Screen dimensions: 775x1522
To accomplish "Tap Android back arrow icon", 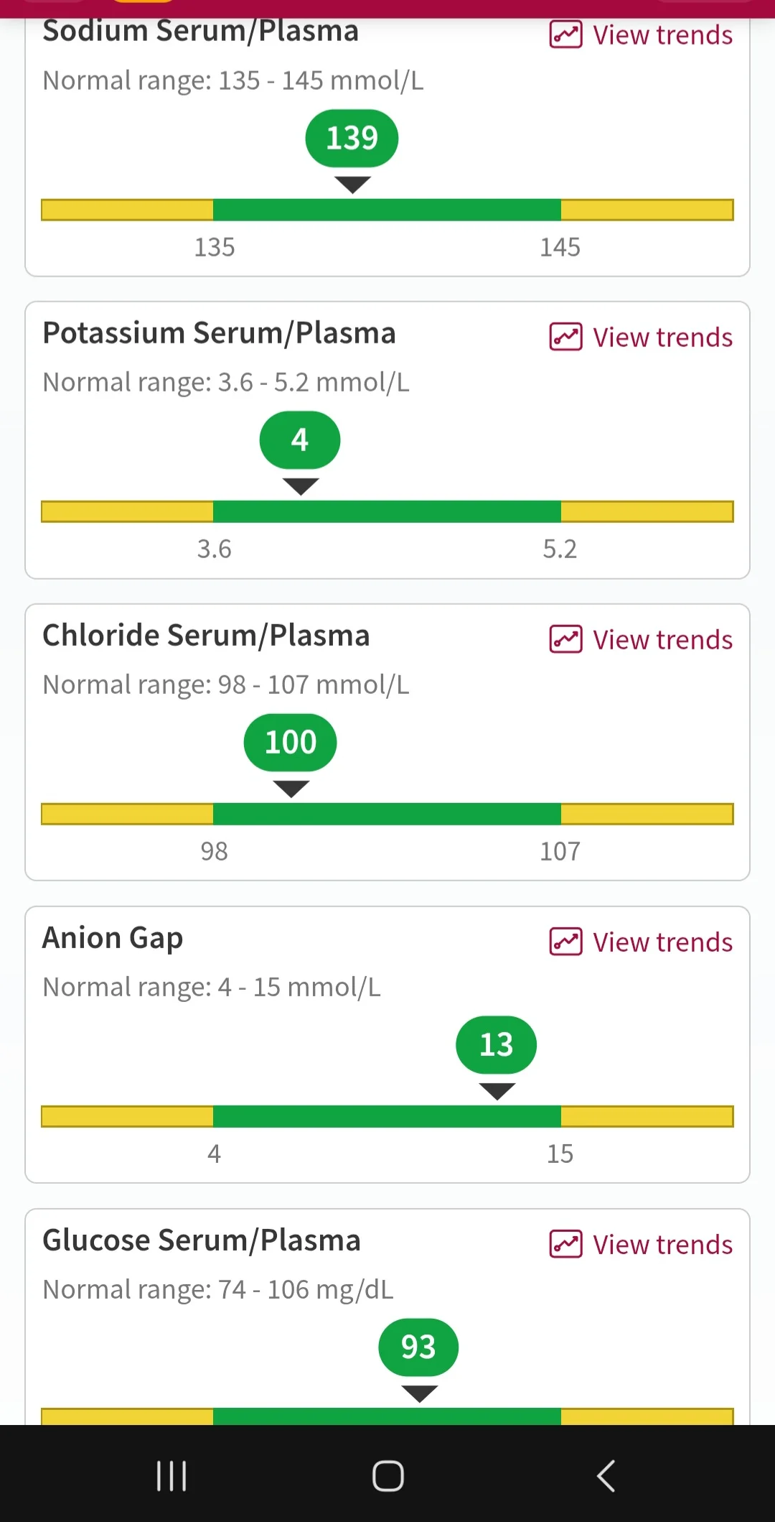I will click(606, 1476).
